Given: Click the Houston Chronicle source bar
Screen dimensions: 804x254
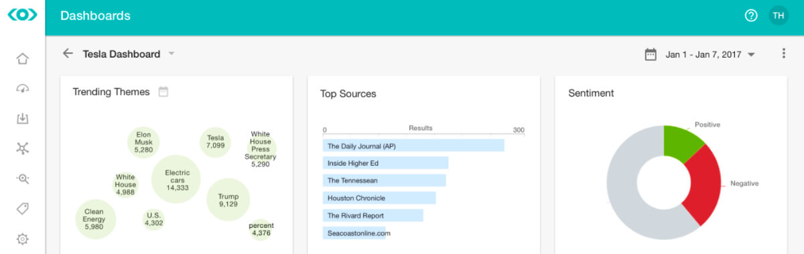Looking at the screenshot, I should click(379, 198).
